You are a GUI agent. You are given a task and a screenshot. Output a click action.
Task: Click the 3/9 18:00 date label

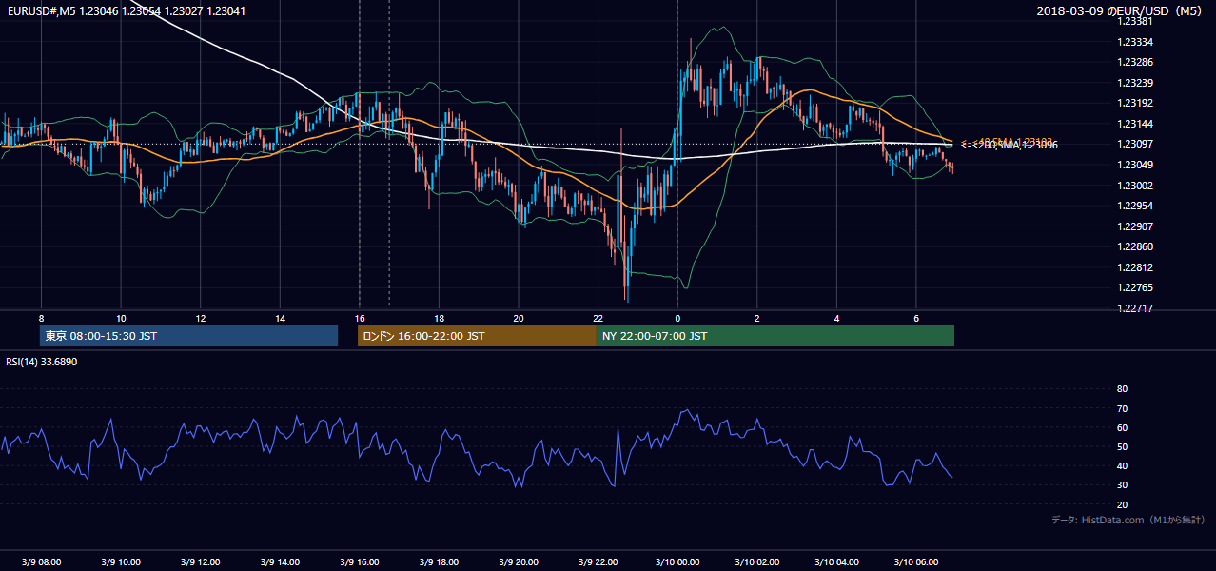[439, 561]
